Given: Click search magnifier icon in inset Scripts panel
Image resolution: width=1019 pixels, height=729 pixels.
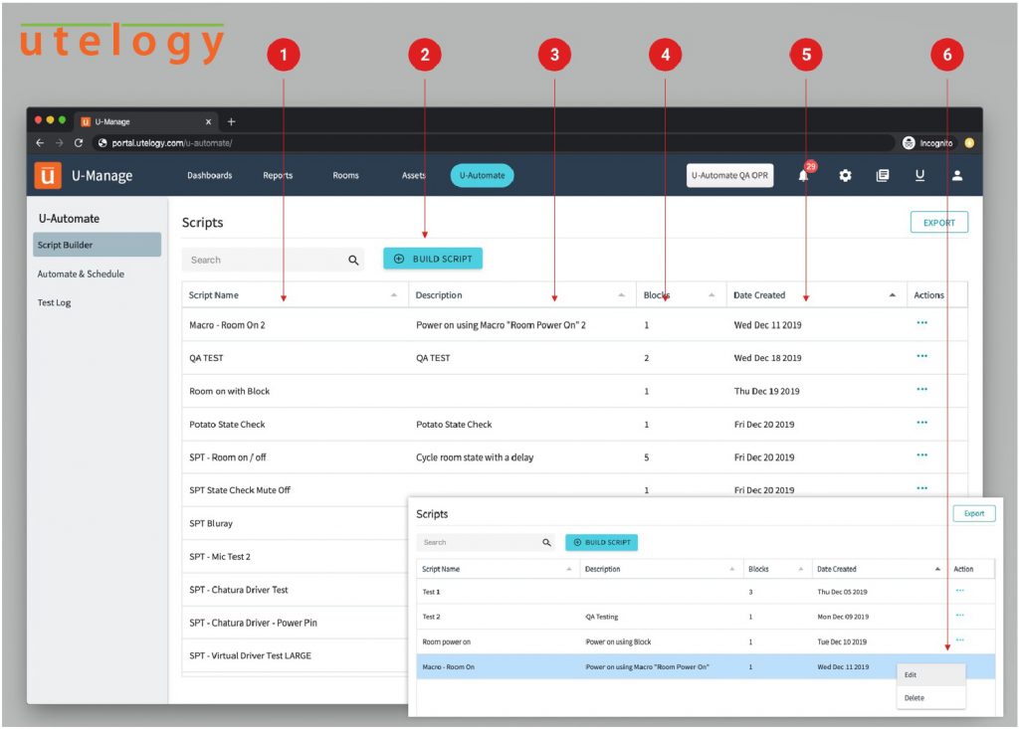Looking at the screenshot, I should coord(546,543).
